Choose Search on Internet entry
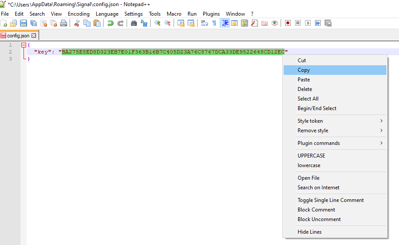Image resolution: width=399 pixels, height=245 pixels. (335, 188)
